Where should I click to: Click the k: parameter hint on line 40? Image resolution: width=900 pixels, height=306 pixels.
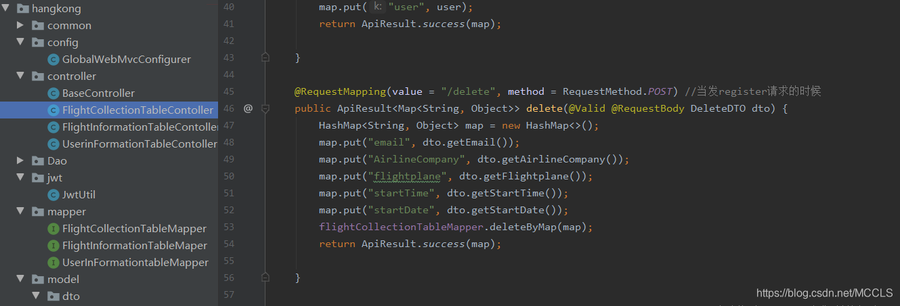(379, 7)
